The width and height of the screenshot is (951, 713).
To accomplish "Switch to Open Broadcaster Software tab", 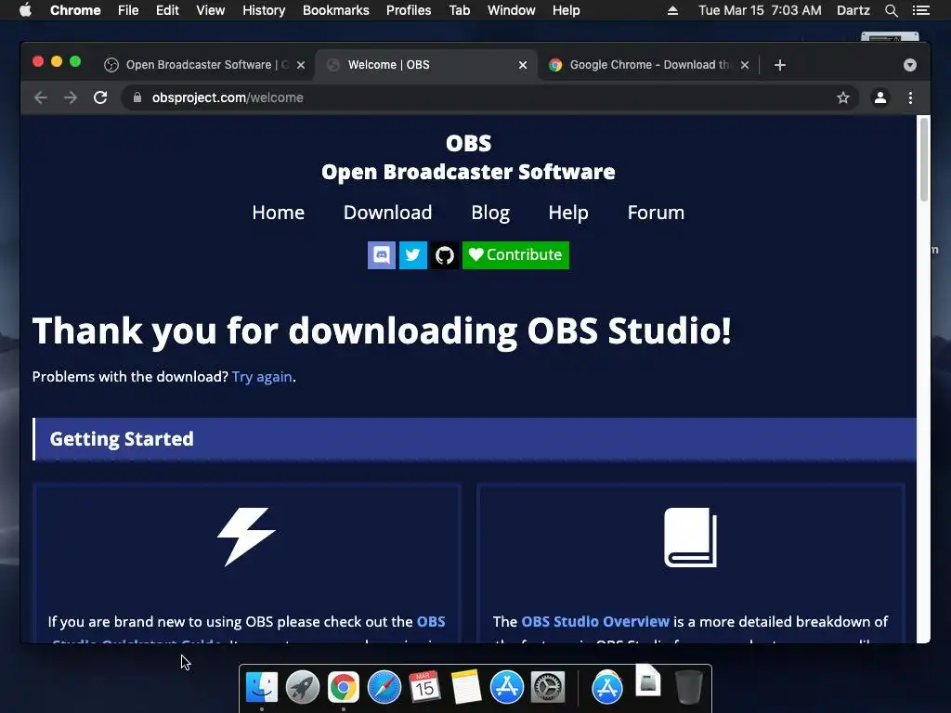I will (x=204, y=65).
